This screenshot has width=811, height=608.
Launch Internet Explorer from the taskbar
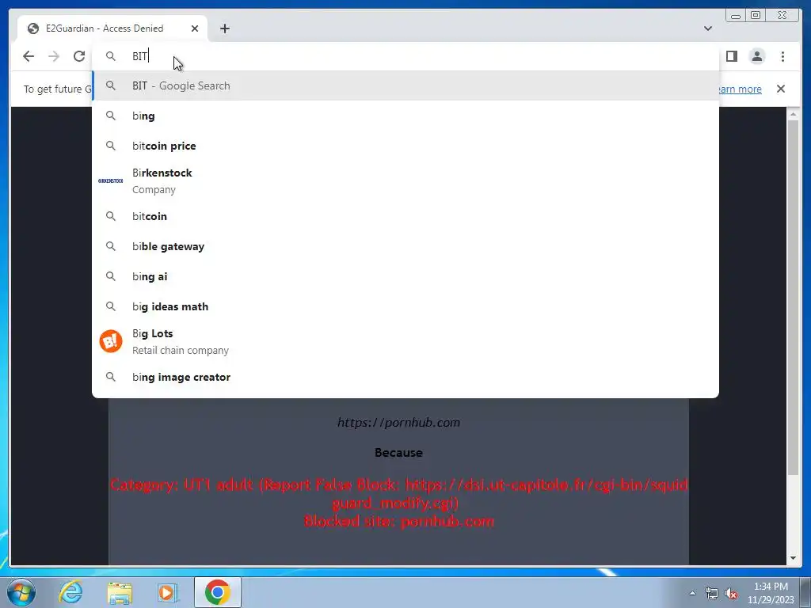(70, 592)
